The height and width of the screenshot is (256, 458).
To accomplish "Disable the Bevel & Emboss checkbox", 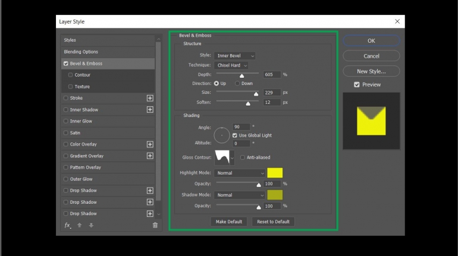I will (65, 64).
